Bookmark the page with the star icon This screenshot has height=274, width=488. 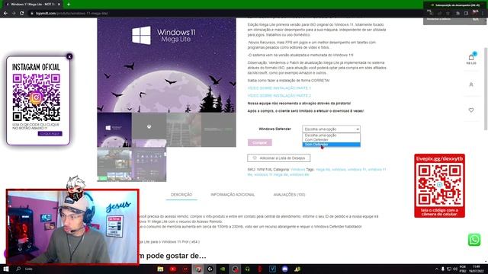point(448,14)
